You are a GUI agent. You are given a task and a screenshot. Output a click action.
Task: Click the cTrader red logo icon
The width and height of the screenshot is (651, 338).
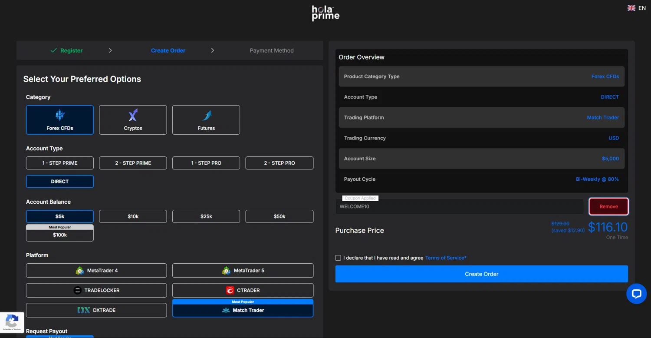pyautogui.click(x=230, y=290)
